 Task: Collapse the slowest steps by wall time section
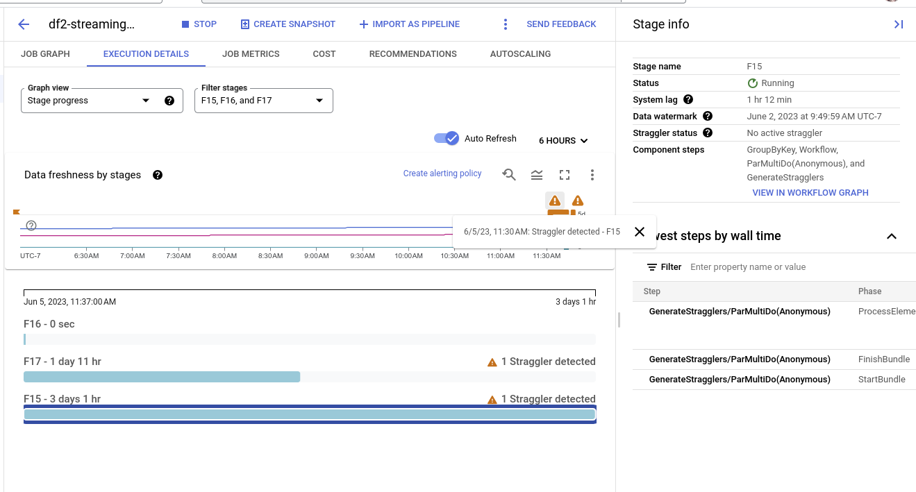(891, 237)
